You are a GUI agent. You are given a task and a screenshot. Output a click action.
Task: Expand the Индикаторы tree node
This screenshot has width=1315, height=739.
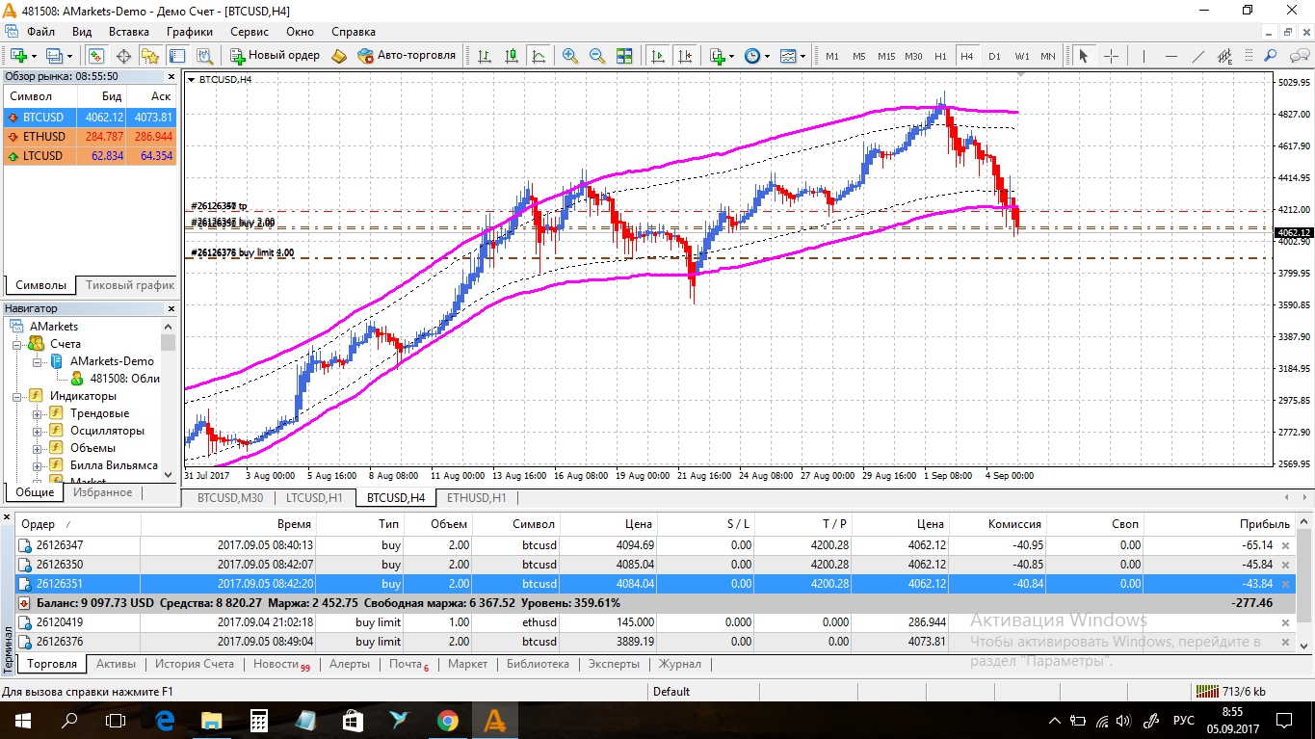(18, 396)
